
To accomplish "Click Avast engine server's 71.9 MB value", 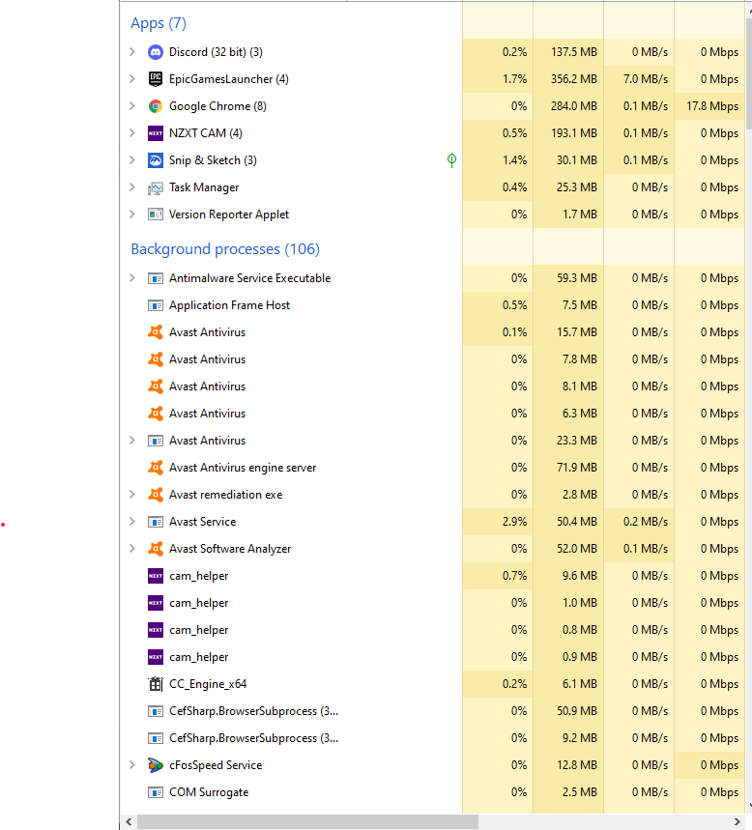I will click(577, 468).
